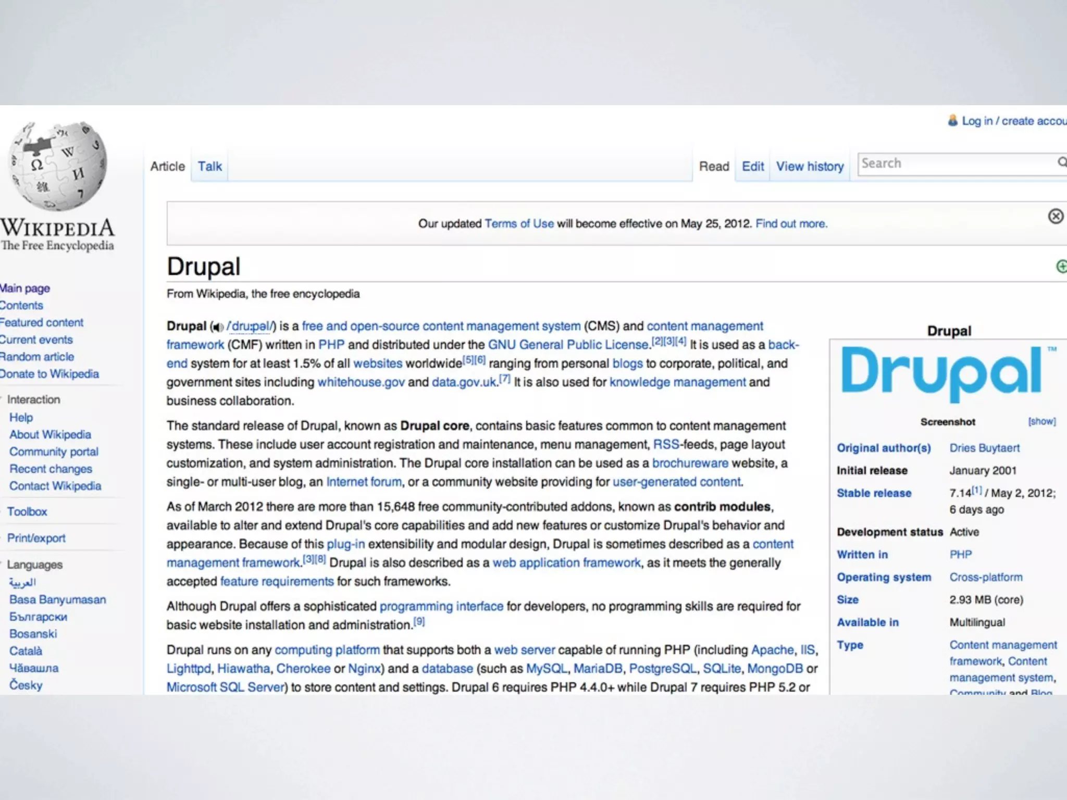Open the Random article sidebar link
Image resolution: width=1067 pixels, height=800 pixels.
pos(38,357)
